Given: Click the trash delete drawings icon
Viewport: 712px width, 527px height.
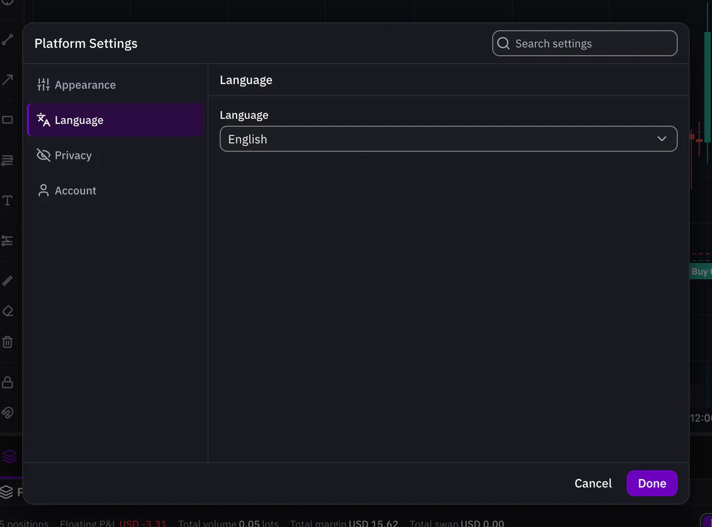Looking at the screenshot, I should [x=7, y=341].
